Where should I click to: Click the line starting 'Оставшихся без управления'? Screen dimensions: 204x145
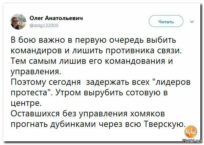(x=88, y=114)
